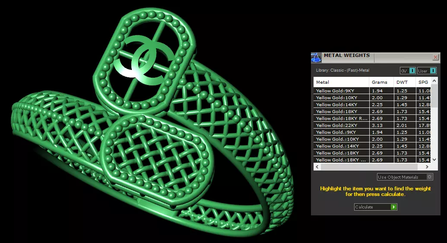The height and width of the screenshot is (243, 447).
Task: Select the Yellow Gold:9KY row
Action: [372, 91]
